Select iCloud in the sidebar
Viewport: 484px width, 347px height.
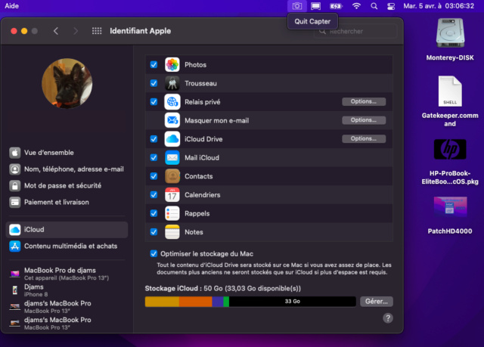(67, 230)
